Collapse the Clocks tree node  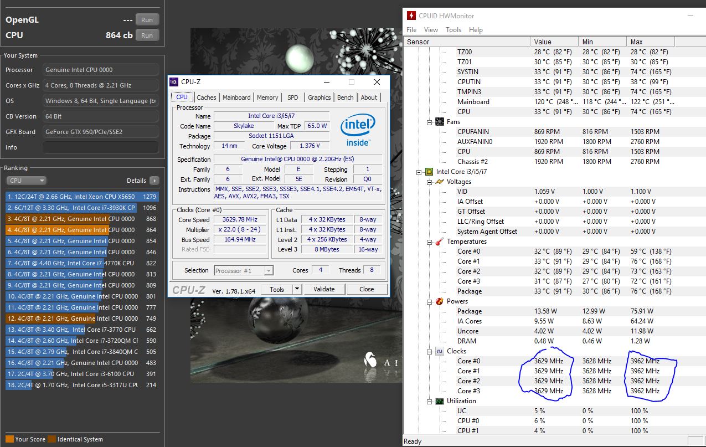pos(430,351)
